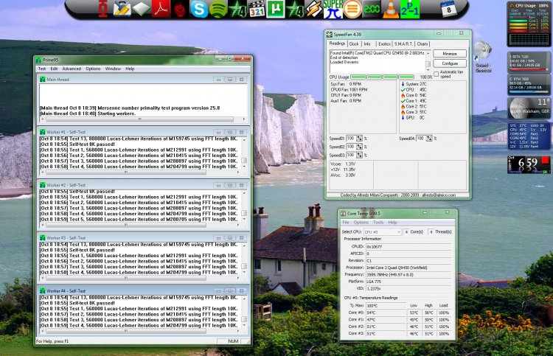The image size is (553, 356).
Task: Click the 6:59 clock gadget
Action: pyautogui.click(x=529, y=164)
